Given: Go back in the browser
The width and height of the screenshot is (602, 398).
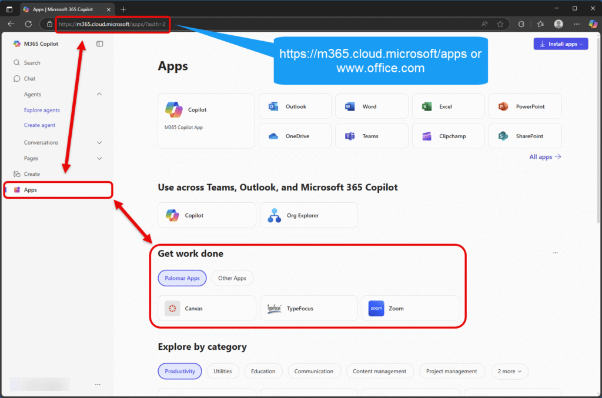Looking at the screenshot, I should (x=11, y=24).
